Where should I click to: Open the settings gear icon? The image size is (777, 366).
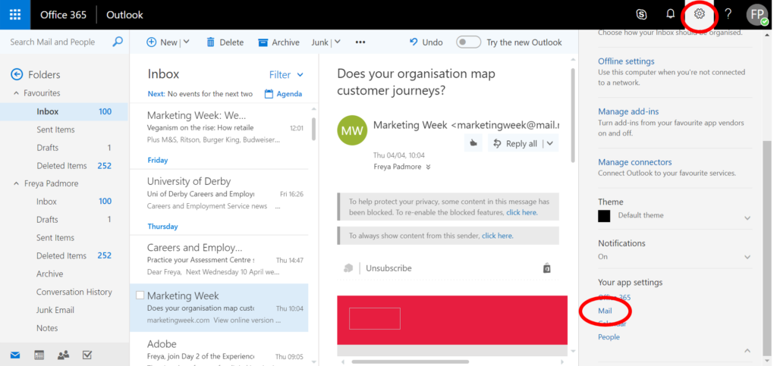tap(699, 14)
